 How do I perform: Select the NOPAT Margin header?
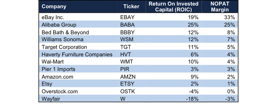click(220, 7)
